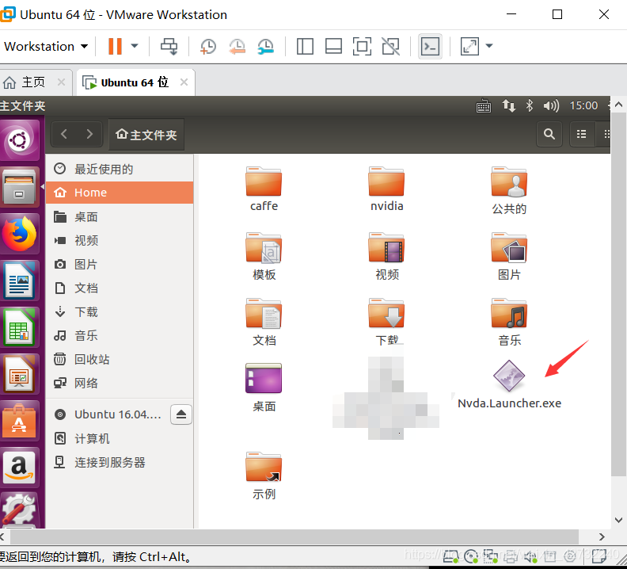Image resolution: width=627 pixels, height=569 pixels.
Task: Click the 主文件夹 path button
Action: point(146,135)
